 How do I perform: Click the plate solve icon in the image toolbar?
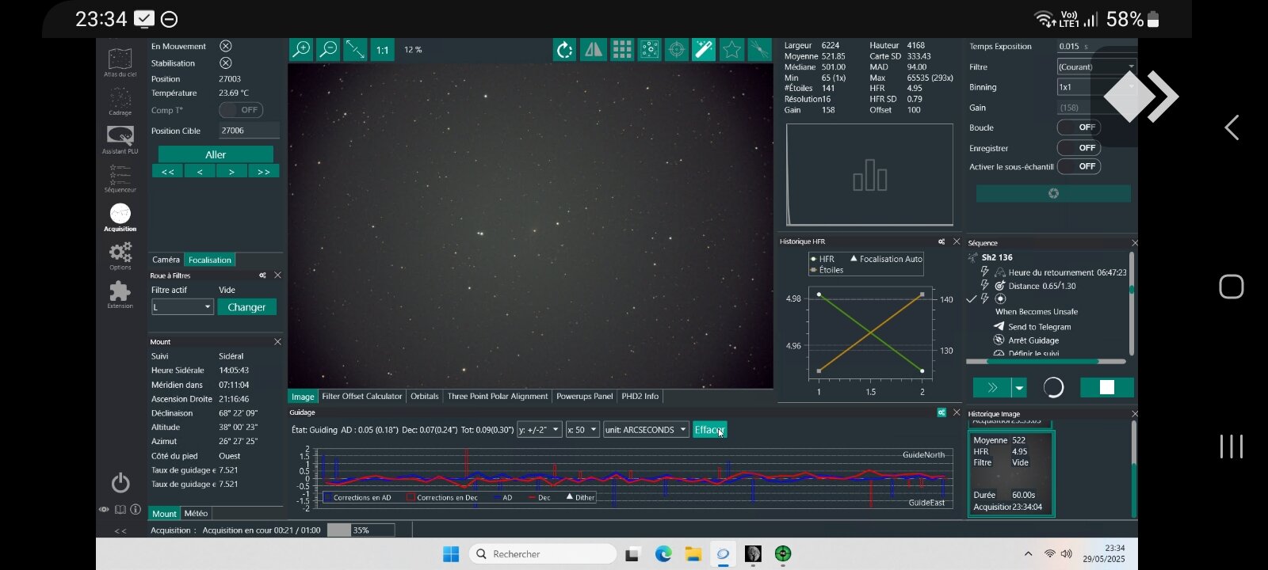tap(759, 50)
